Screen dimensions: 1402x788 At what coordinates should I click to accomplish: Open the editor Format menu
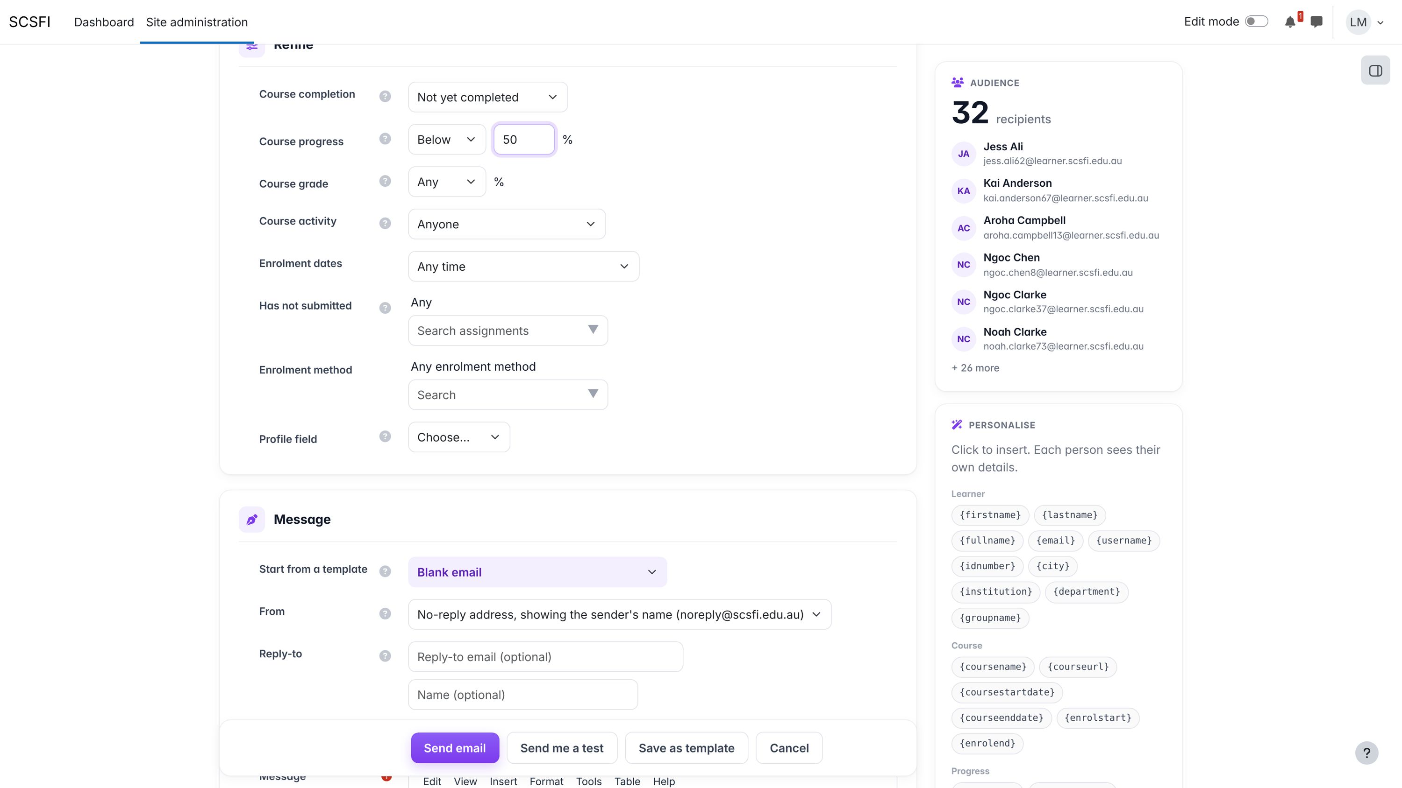point(546,781)
